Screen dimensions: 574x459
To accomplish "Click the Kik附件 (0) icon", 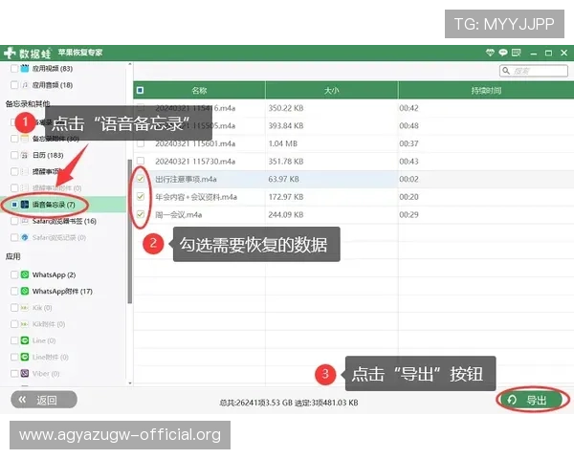I will coord(25,324).
